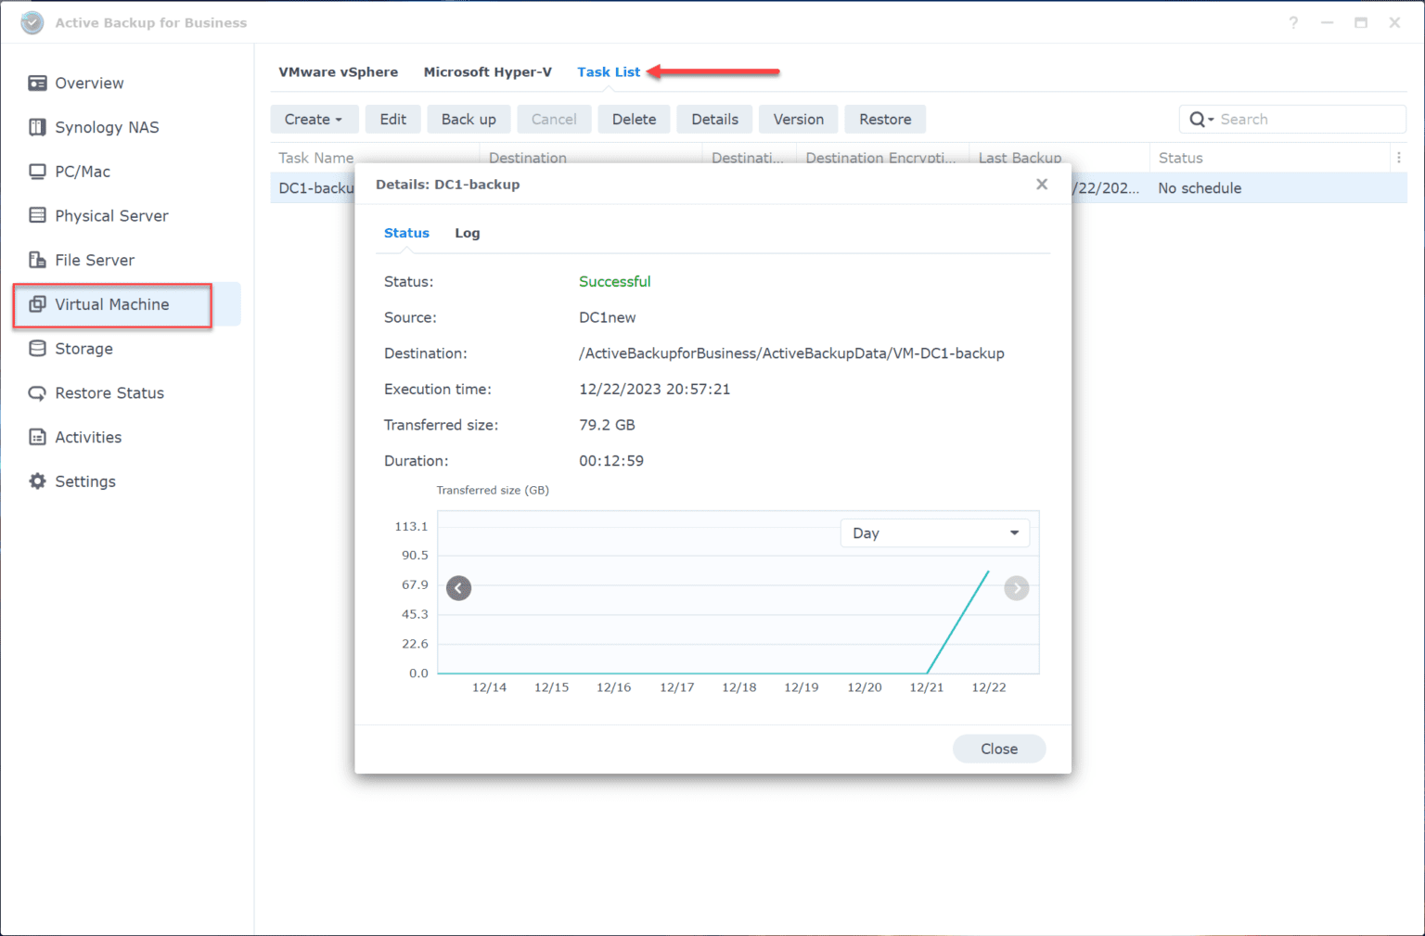Open the PC/Mac backup section
This screenshot has width=1425, height=936.
coord(83,171)
